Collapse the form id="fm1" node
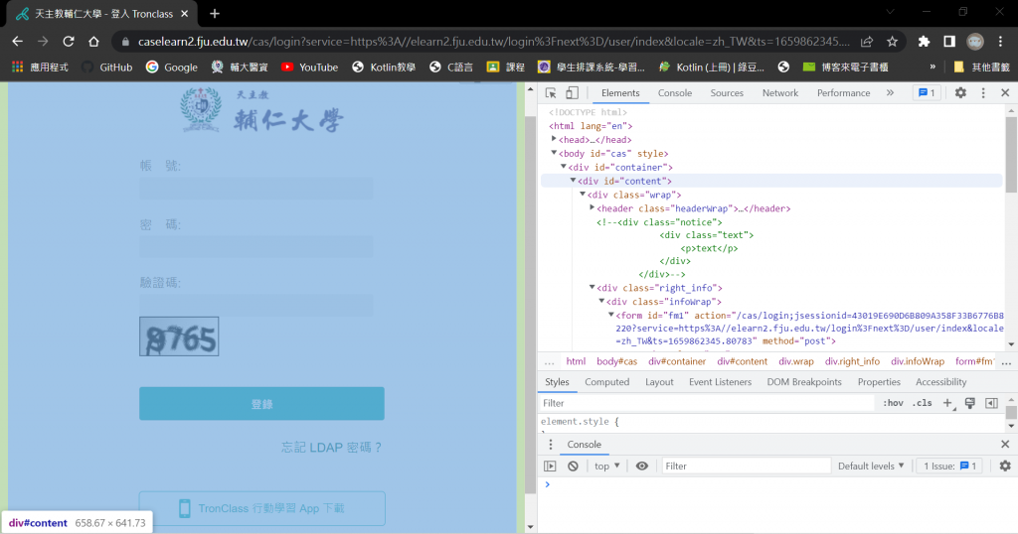1018x534 pixels. click(x=611, y=315)
